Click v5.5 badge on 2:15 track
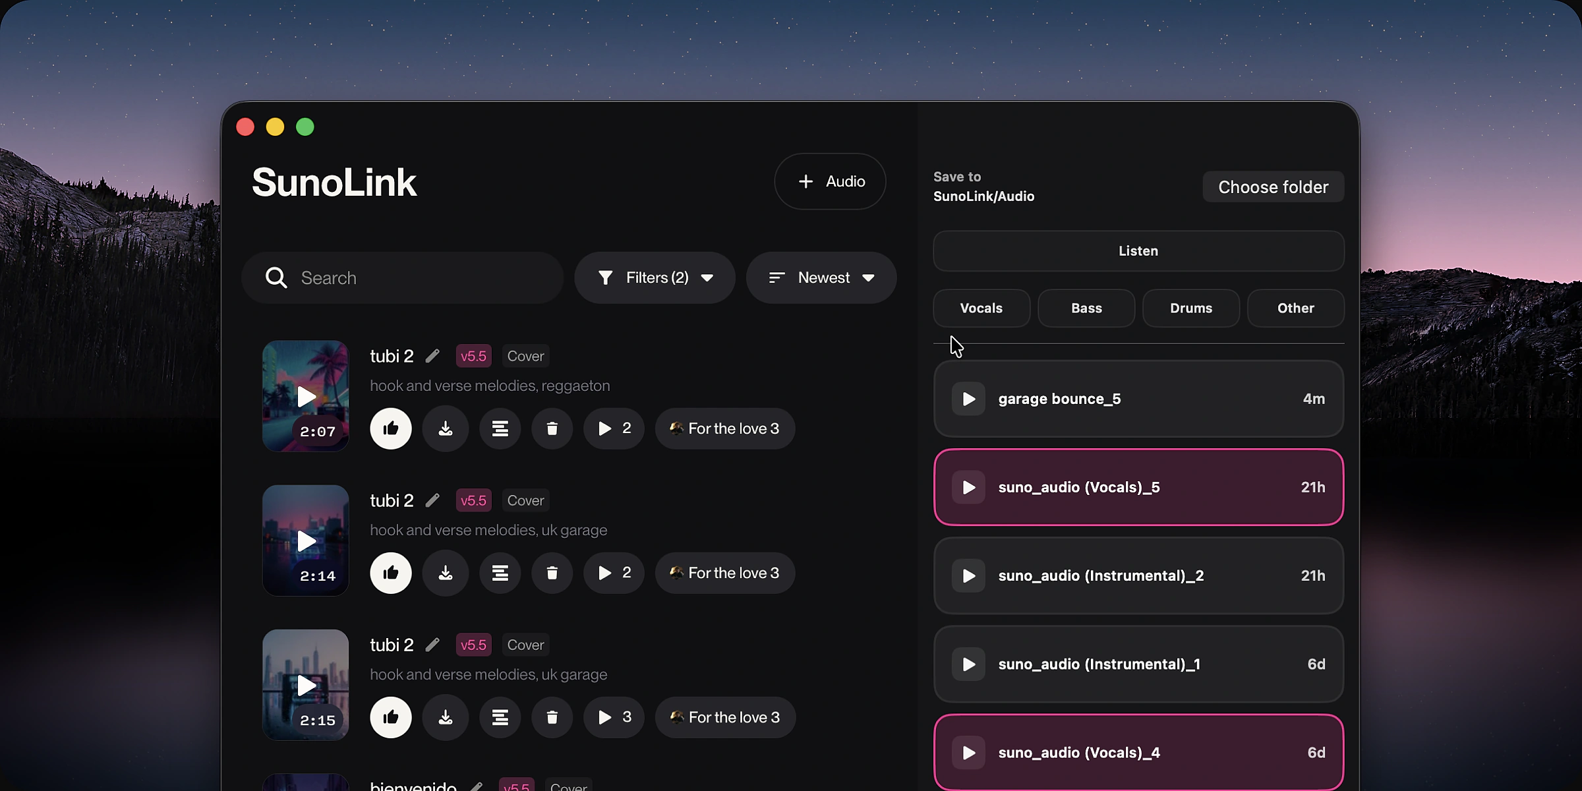Screen dimensions: 1582x791 tap(473, 645)
